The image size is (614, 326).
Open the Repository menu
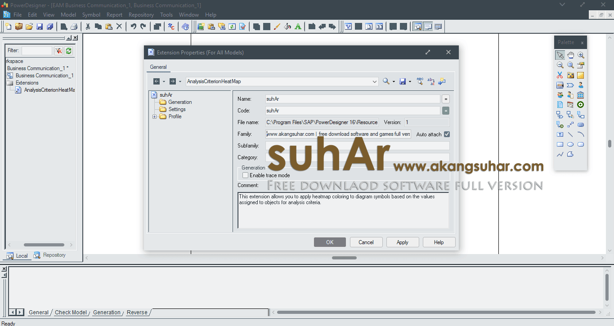(x=141, y=15)
